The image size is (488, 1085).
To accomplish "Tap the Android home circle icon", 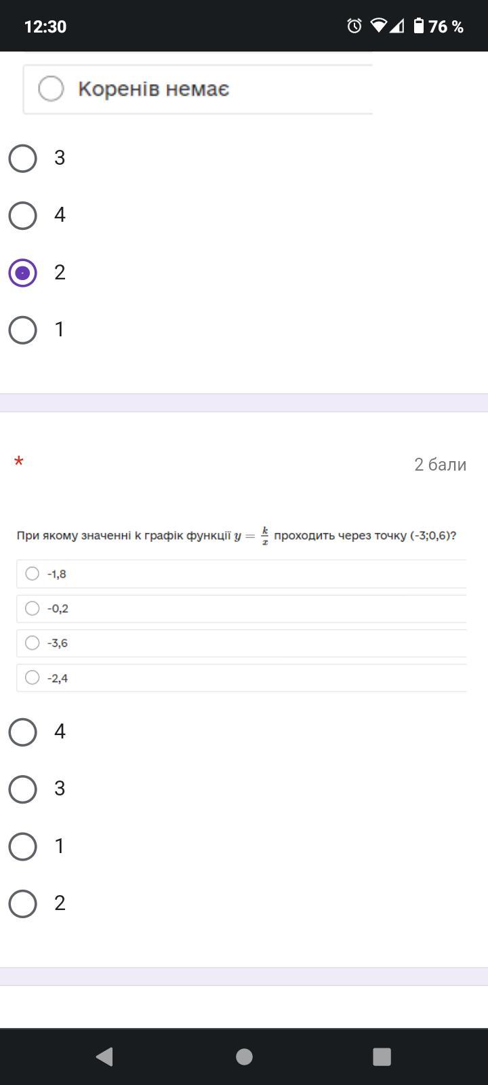I will tap(244, 1057).
